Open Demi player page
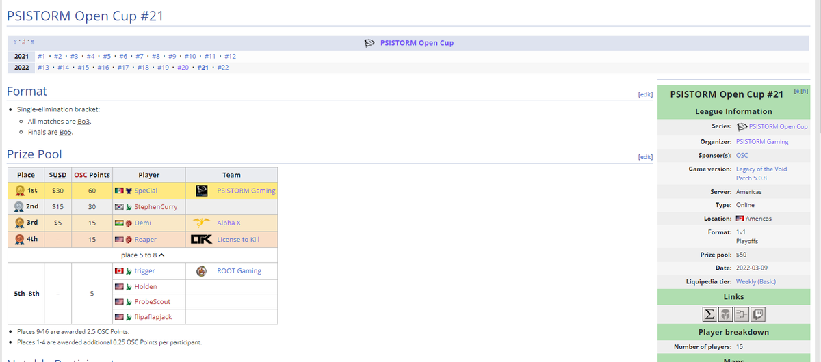This screenshot has height=362, width=821. point(143,223)
